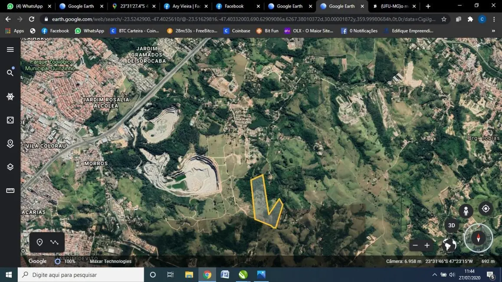The width and height of the screenshot is (502, 282).
Task: Switch to the WhatsApp tab
Action: (x=29, y=6)
